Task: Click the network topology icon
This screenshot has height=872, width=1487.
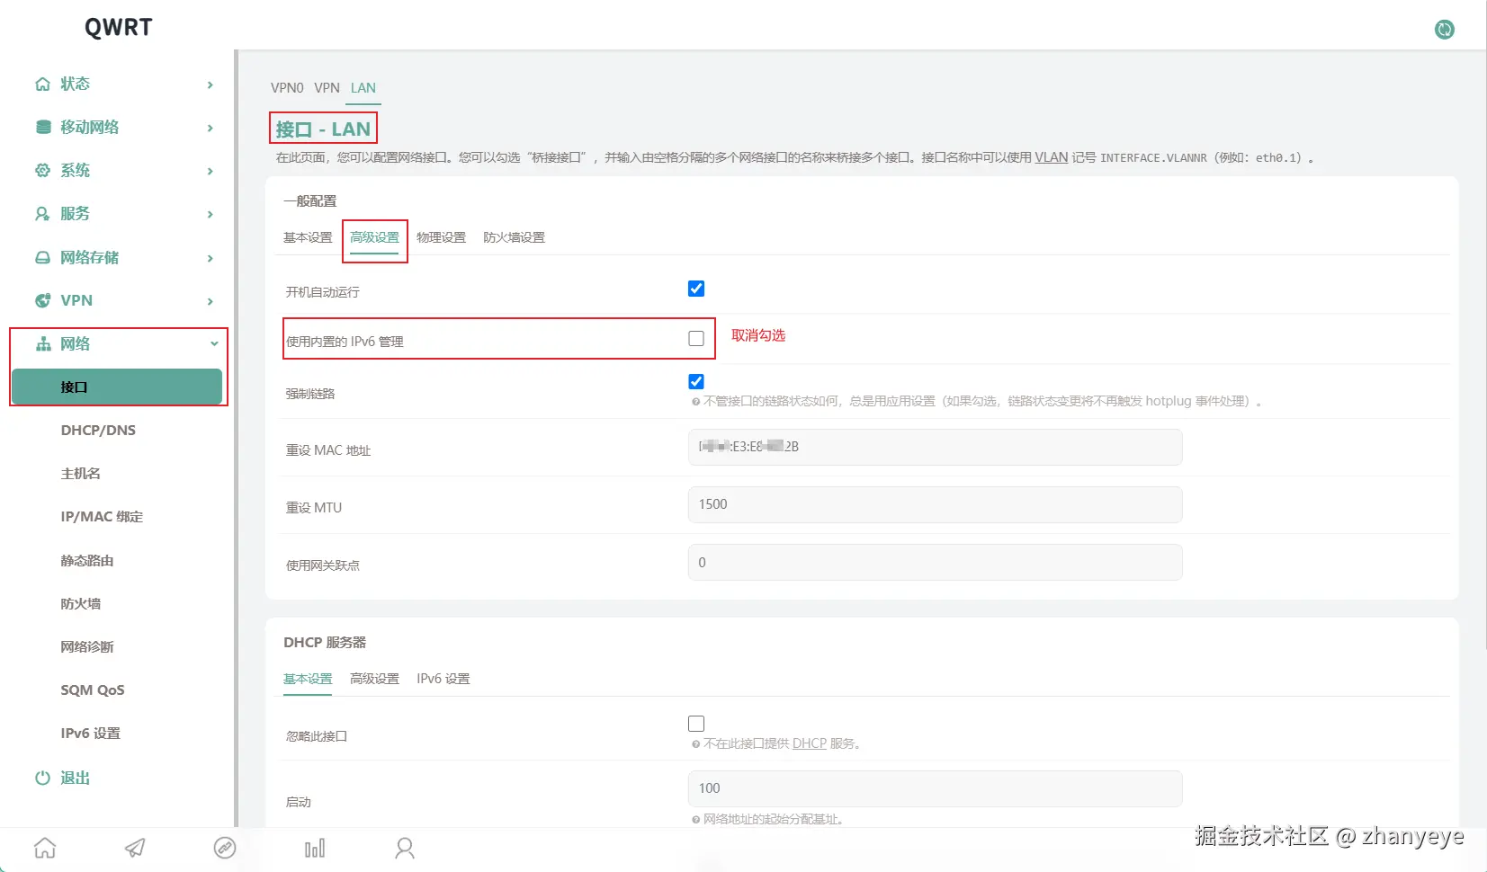Action: click(x=42, y=343)
